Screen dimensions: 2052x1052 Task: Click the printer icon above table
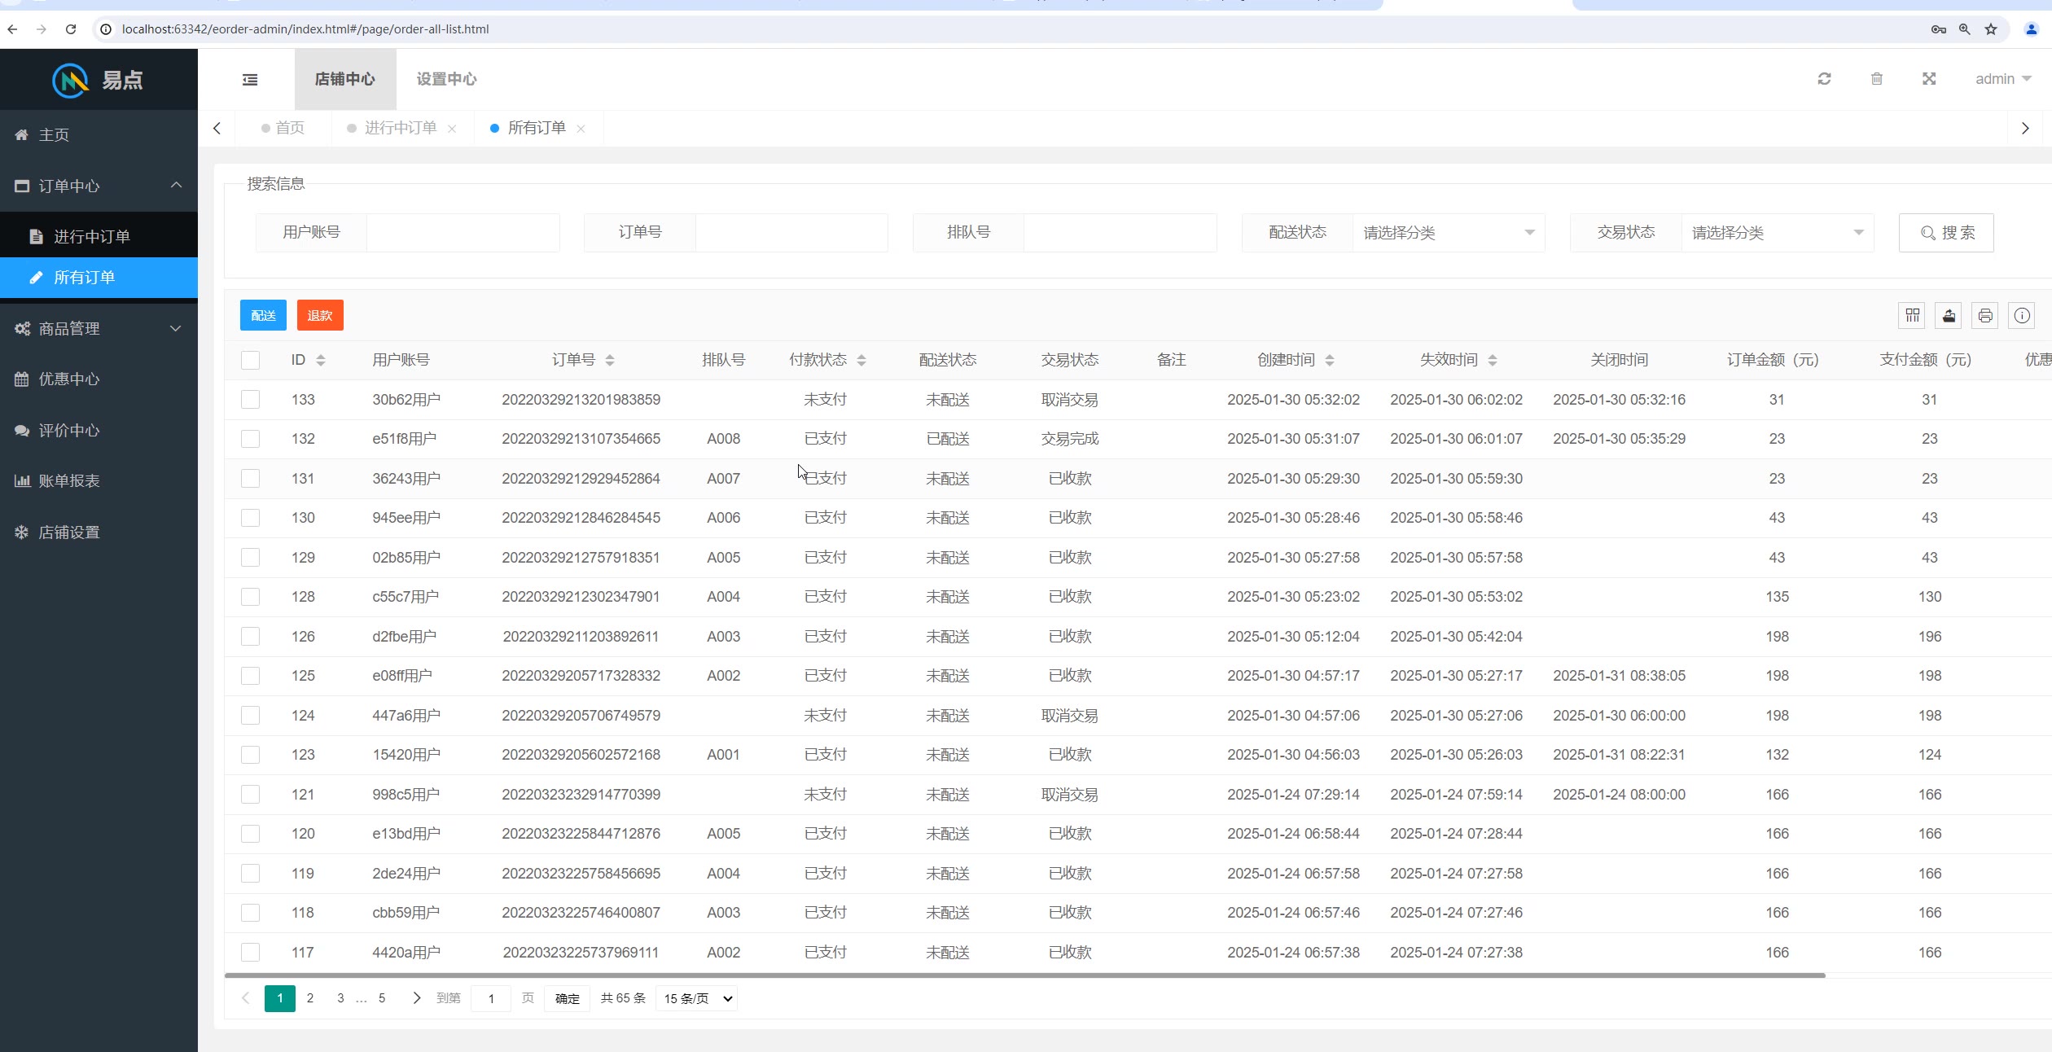pos(1985,315)
